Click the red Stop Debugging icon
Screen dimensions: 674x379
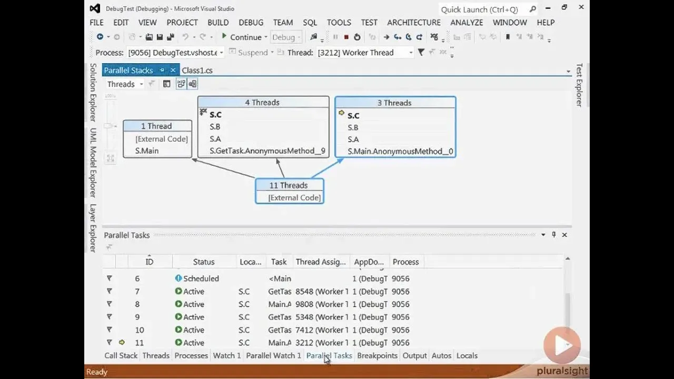[346, 37]
